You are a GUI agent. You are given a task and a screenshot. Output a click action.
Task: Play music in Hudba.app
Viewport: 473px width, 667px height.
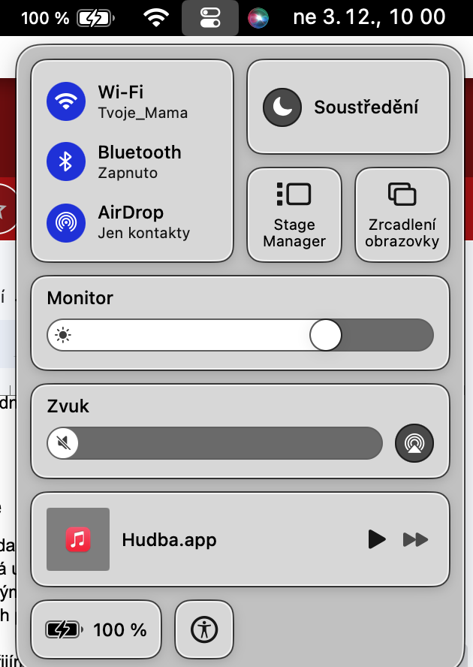click(376, 539)
